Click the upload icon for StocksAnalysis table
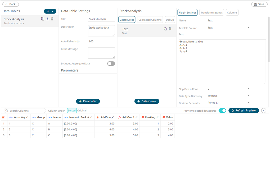Image resolution: width=270 pixels, height=175 pixels. 47,19
